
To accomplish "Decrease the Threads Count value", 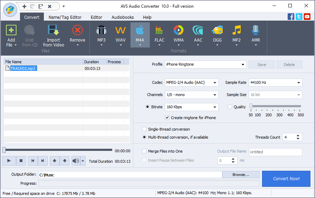I will (298, 139).
